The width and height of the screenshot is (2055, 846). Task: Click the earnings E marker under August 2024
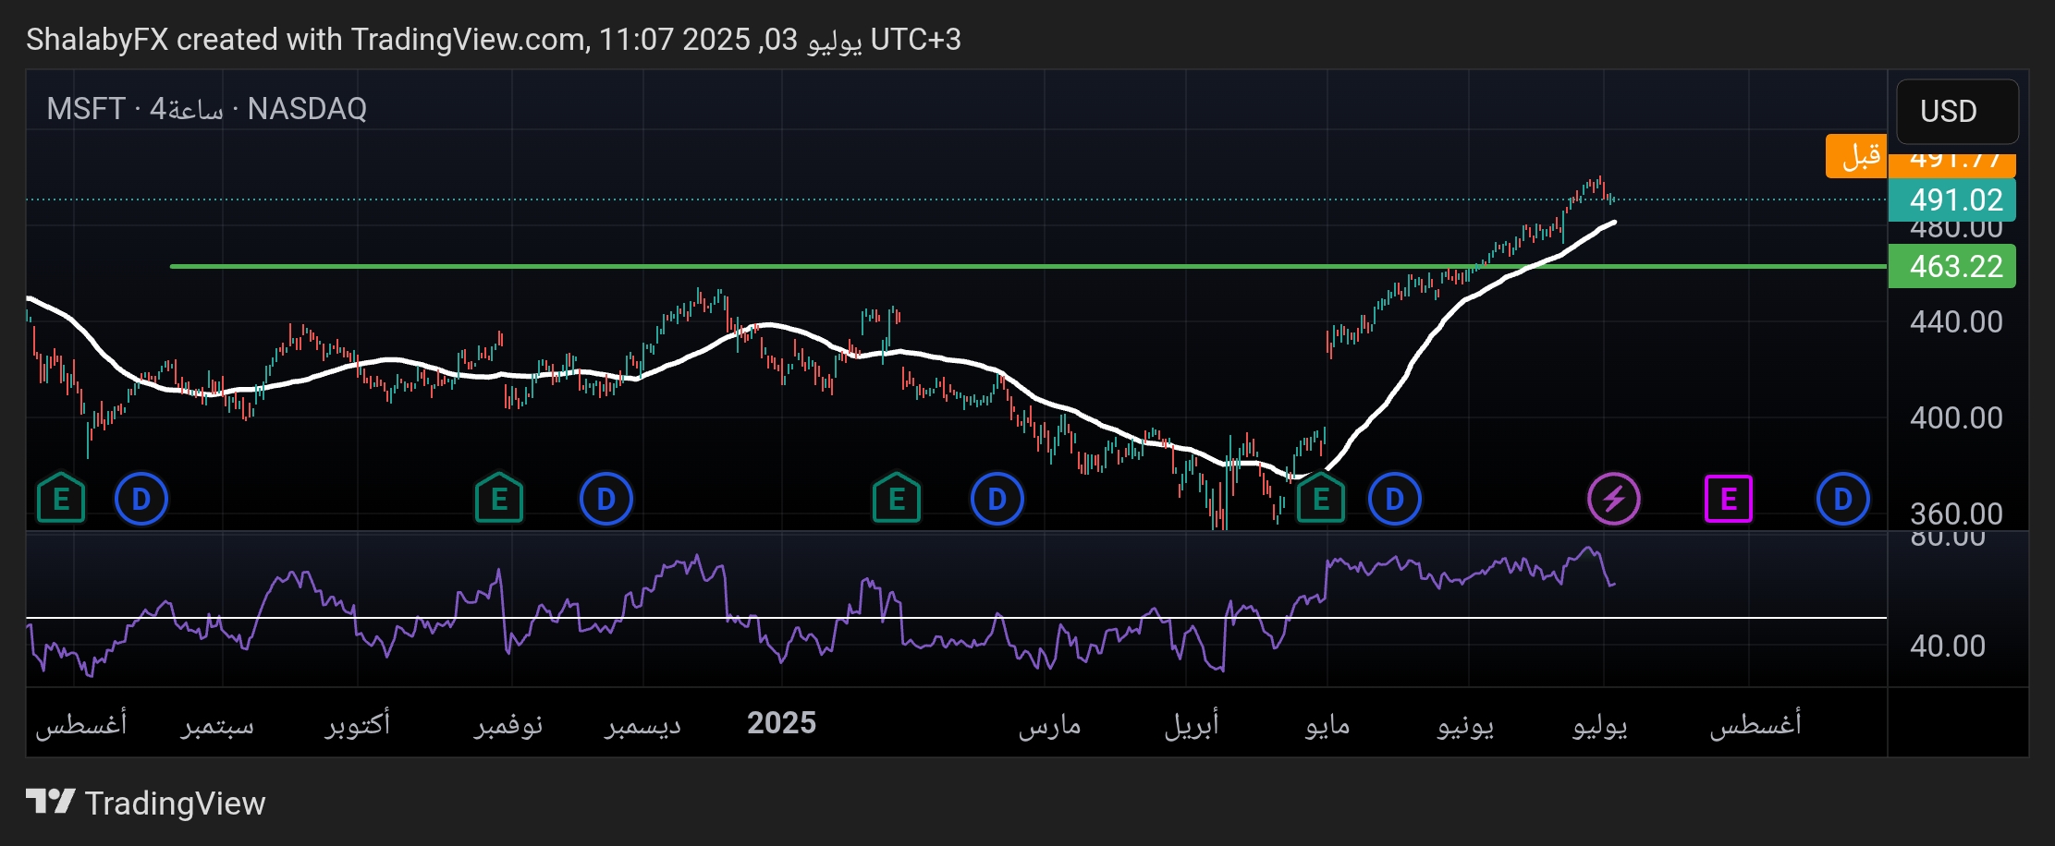click(x=61, y=499)
